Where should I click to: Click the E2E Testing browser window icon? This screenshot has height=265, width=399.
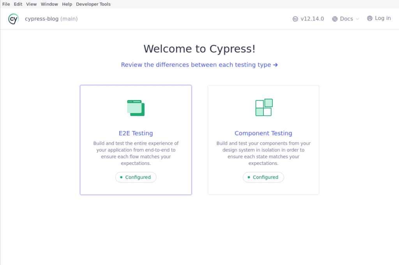point(136,108)
